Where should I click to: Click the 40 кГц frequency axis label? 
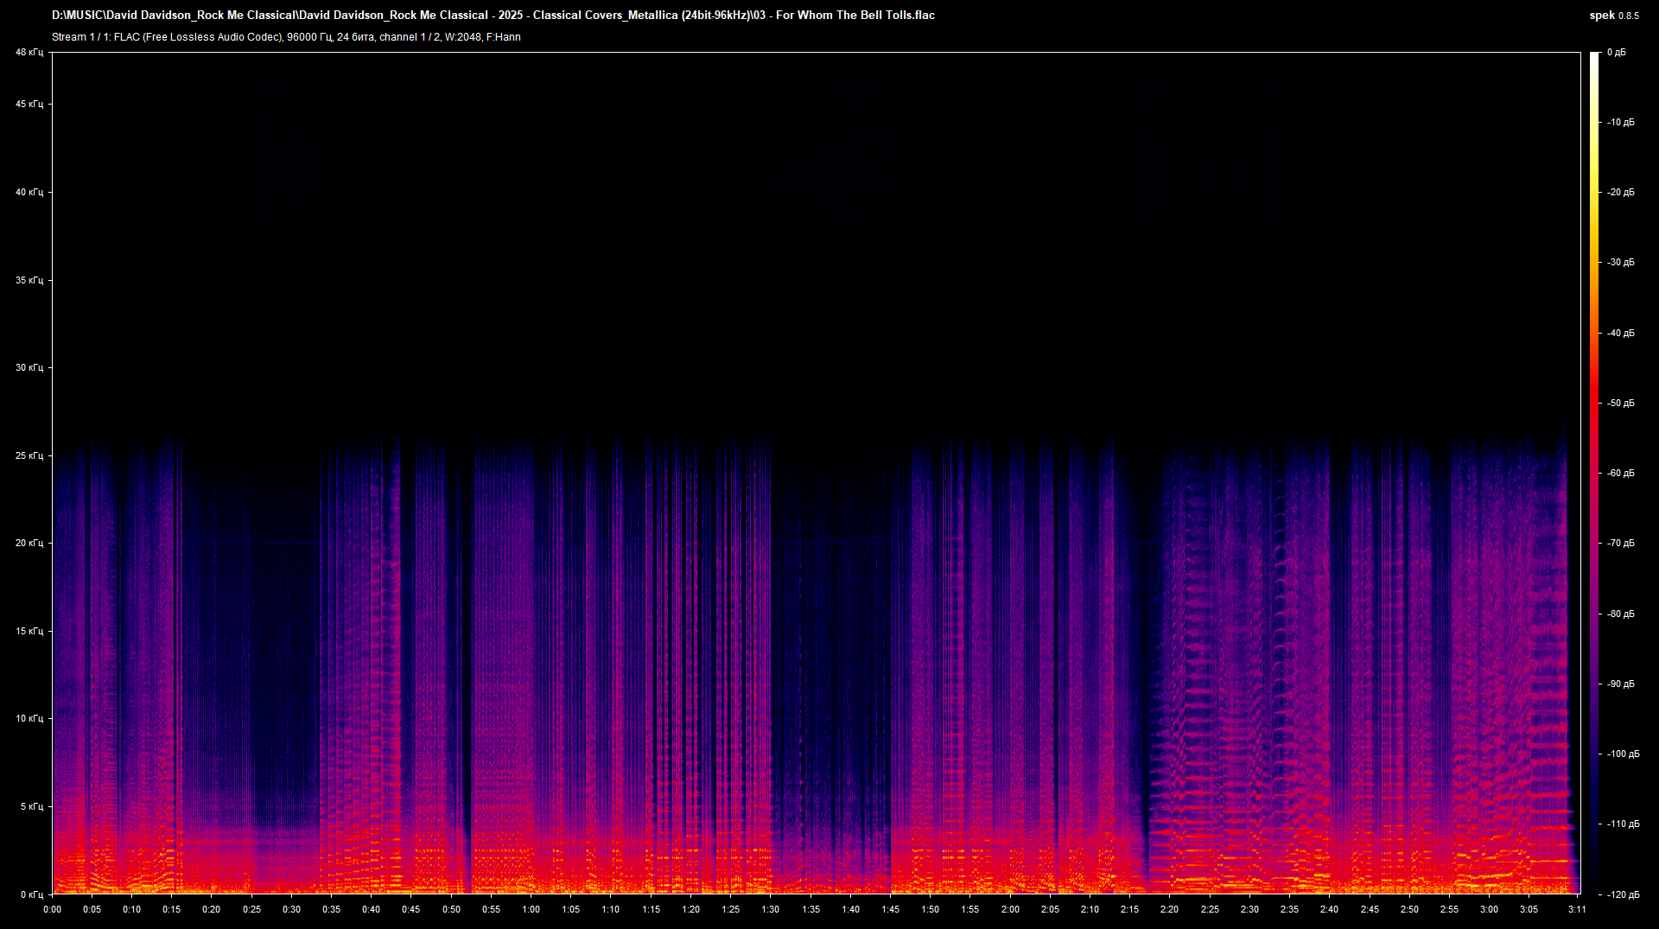pos(29,192)
